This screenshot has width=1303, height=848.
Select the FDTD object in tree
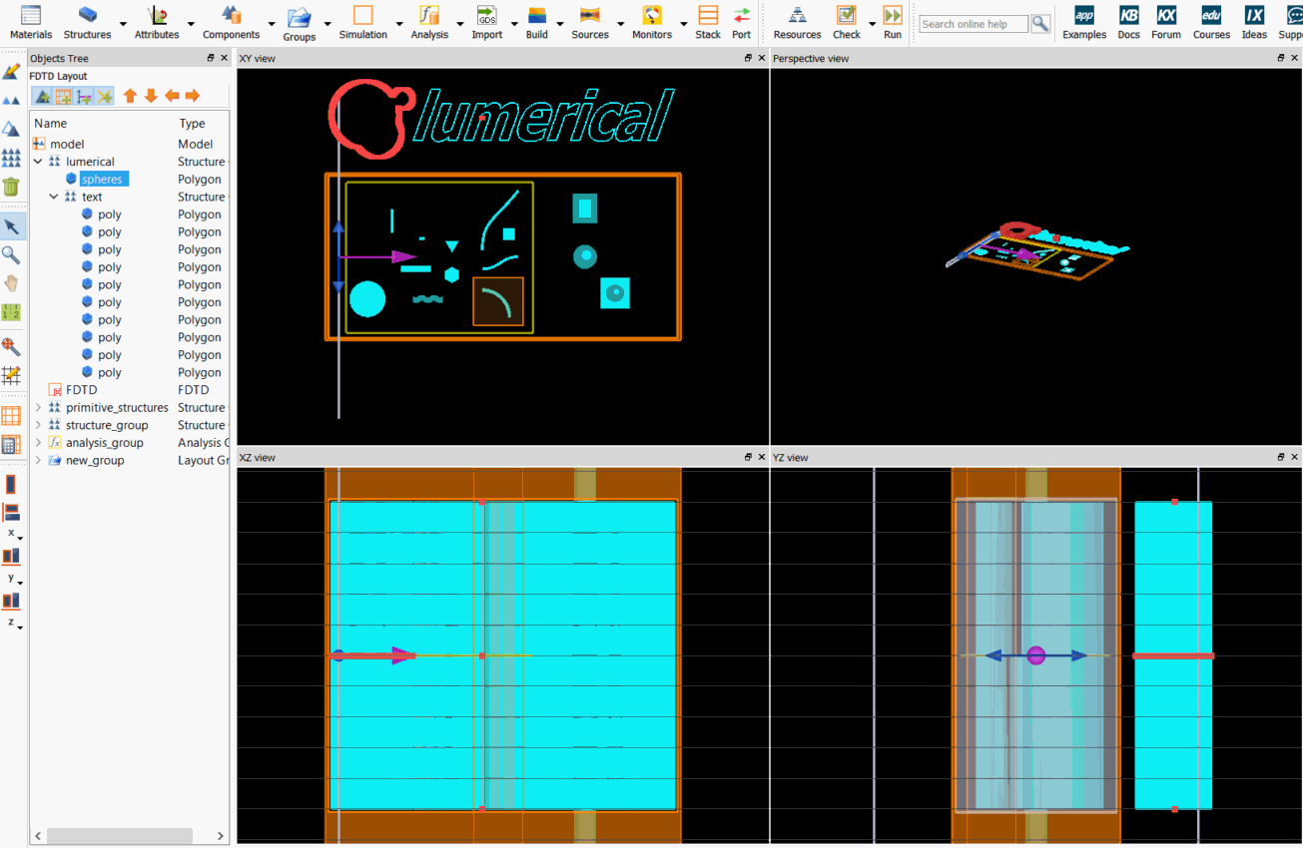tap(81, 390)
